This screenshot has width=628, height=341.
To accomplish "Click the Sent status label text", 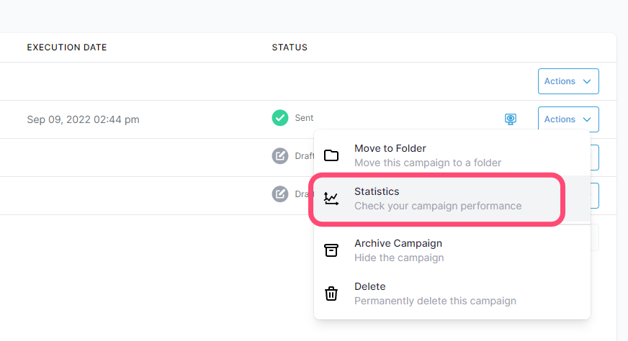I will (304, 118).
